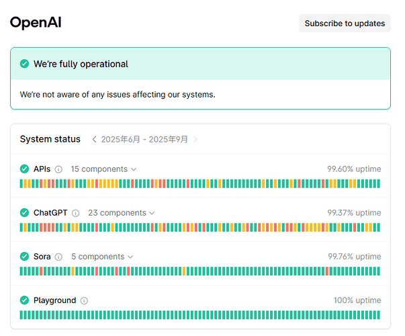
Task: Click the OpenAI logo
Action: pos(36,23)
